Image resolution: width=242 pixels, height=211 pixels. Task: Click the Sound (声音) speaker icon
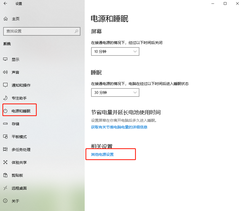[x=5, y=72]
